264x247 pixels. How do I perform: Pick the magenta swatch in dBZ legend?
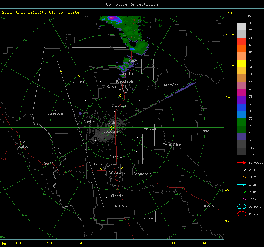coord(242,93)
